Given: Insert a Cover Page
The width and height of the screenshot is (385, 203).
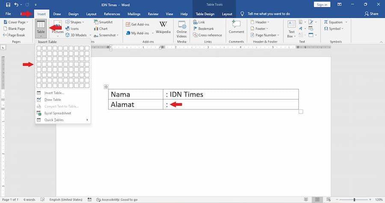Looking at the screenshot, I should (16, 22).
